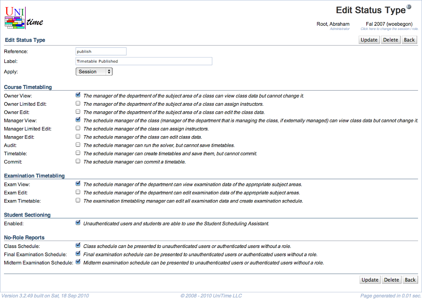Viewport: 422px width, 299px height.
Task: Click the 'Owner View:' label
Action: point(18,96)
